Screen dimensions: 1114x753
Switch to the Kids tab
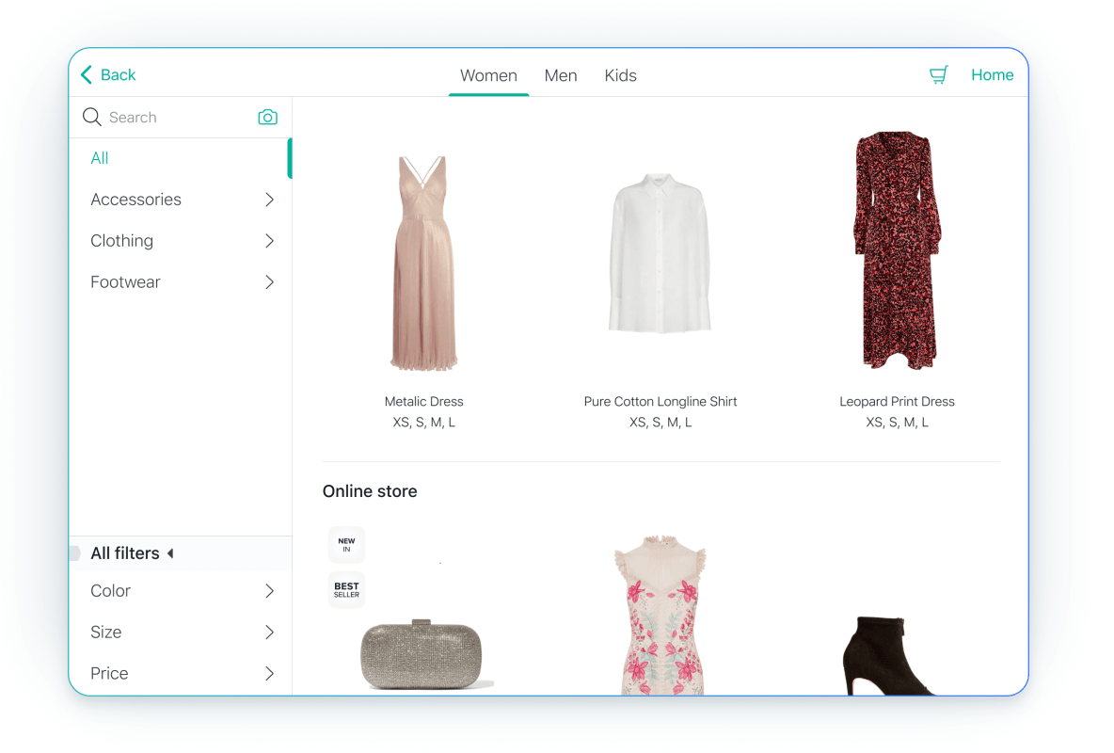pyautogui.click(x=620, y=75)
